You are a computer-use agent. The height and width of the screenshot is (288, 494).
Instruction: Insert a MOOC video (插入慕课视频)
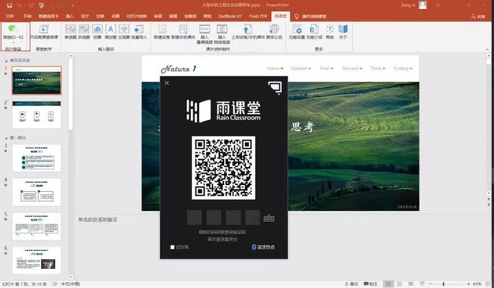click(x=204, y=34)
